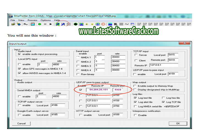The width and height of the screenshot is (198, 132).
Task: Click the Remote IP field showing 54.204.25.151
Action: [99, 90]
